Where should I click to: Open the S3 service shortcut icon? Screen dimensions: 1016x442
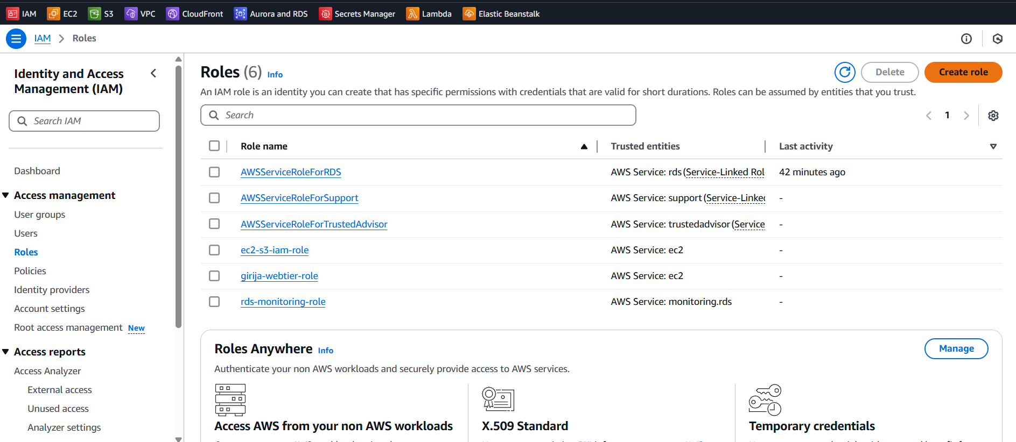click(94, 13)
